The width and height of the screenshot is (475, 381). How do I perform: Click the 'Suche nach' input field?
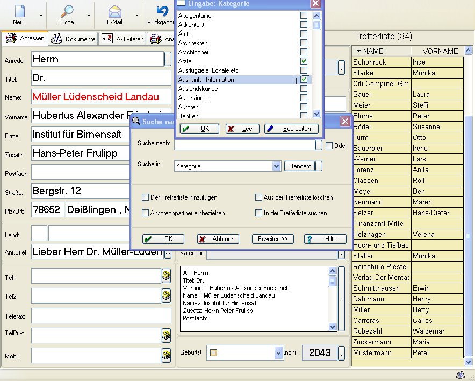(244, 145)
